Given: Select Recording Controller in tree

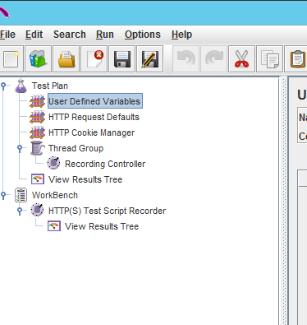Looking at the screenshot, I should (x=105, y=164).
